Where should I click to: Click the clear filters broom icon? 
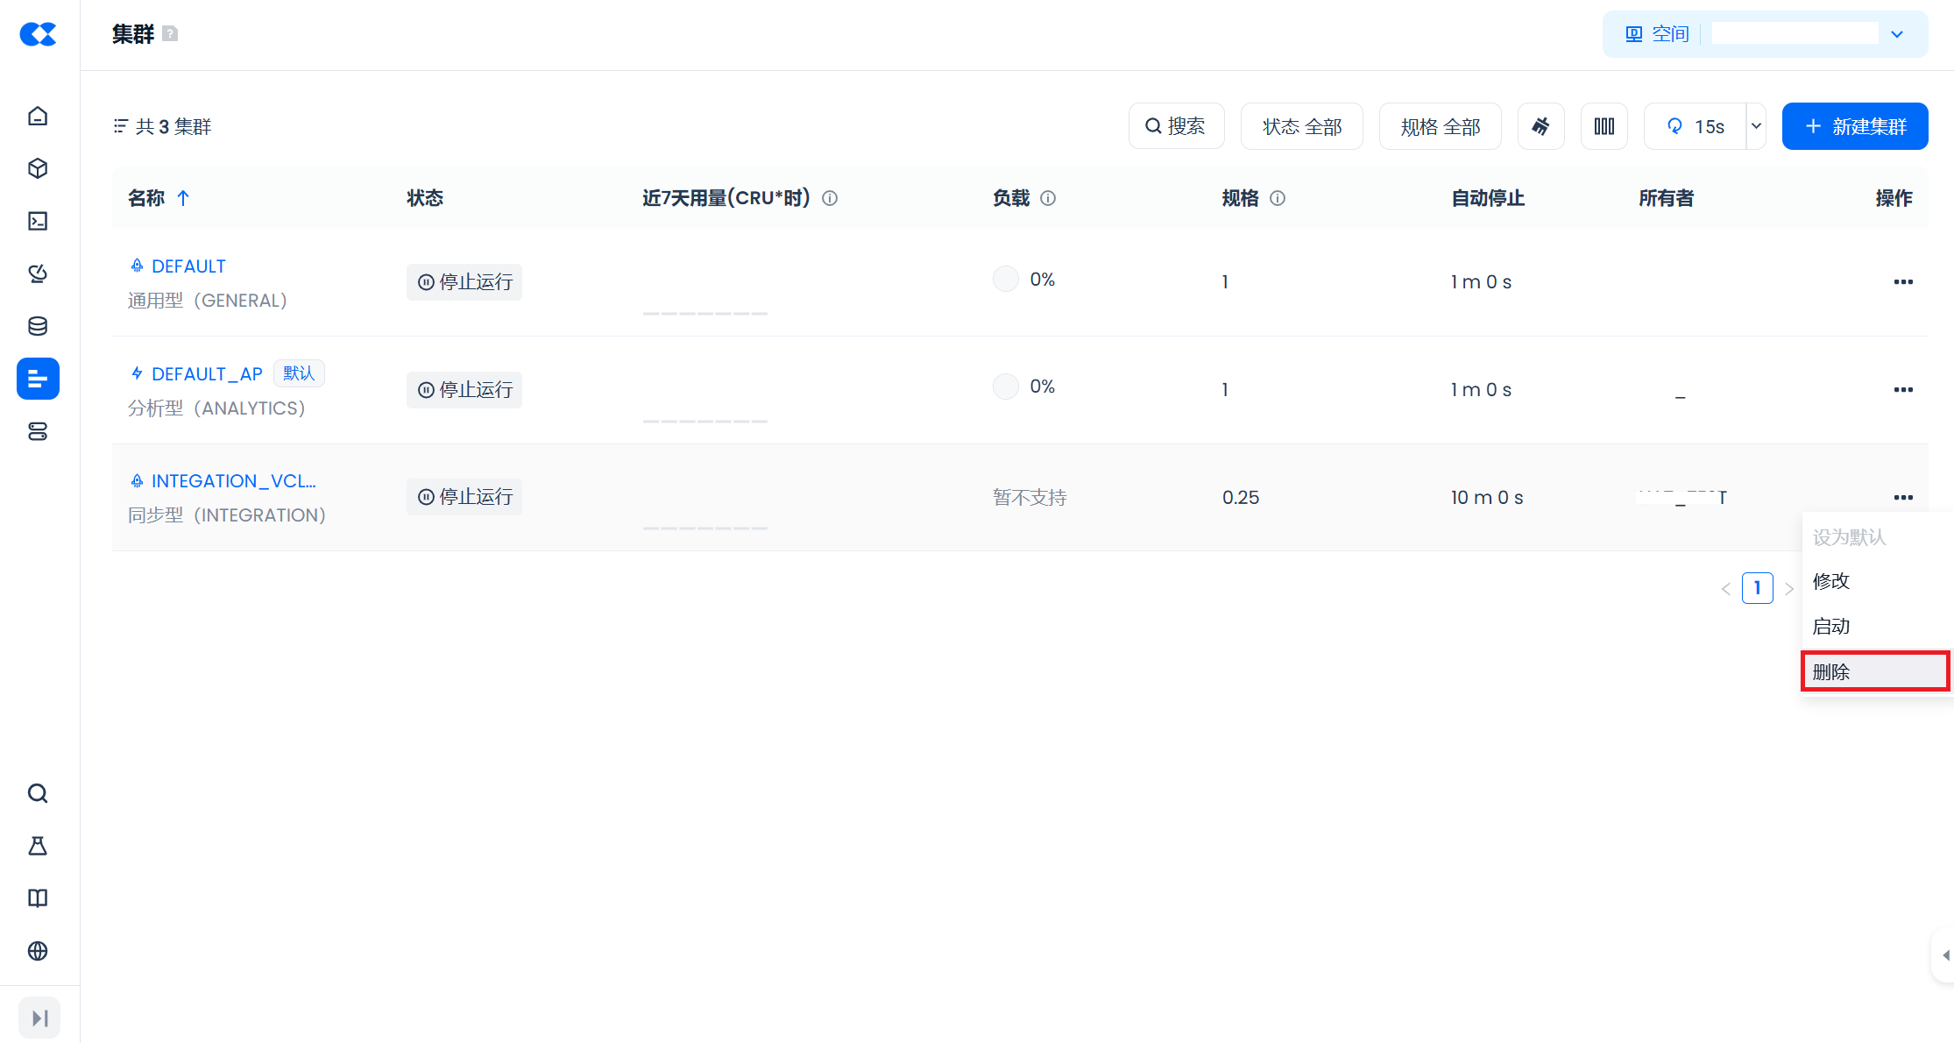tap(1540, 126)
